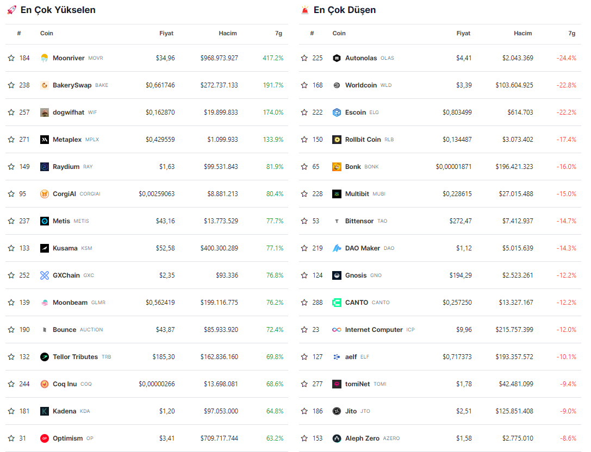Image resolution: width=591 pixels, height=452 pixels.
Task: Click the Bonk coin logo icon
Action: pos(337,167)
